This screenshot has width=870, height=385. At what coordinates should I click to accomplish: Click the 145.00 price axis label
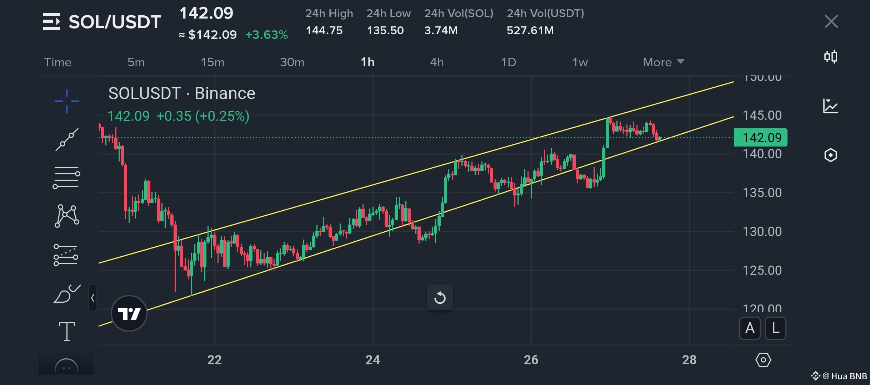pos(762,115)
